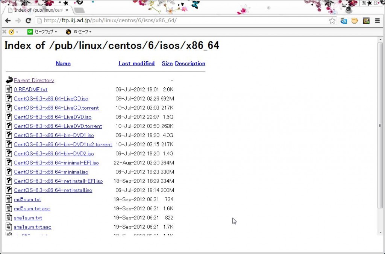The width and height of the screenshot is (385, 254).
Task: Select the 'Index of /pub/linux/cent' tab
Action: click(38, 10)
